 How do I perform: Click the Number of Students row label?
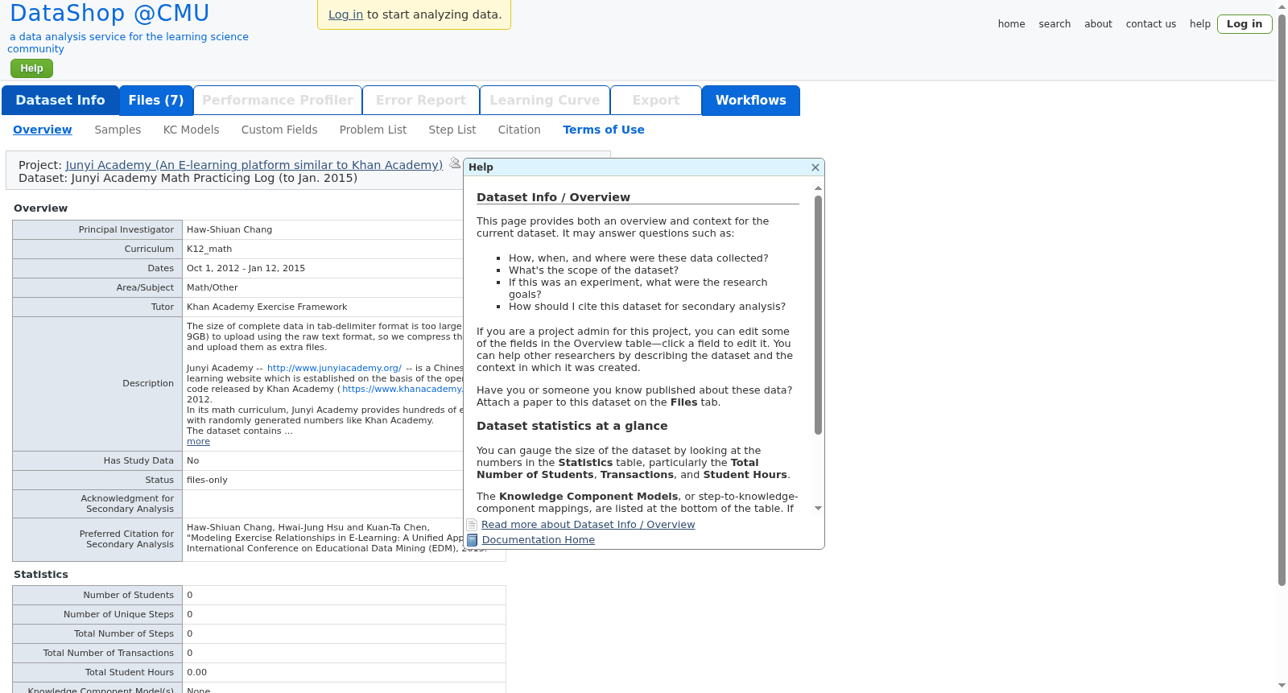[x=129, y=595]
